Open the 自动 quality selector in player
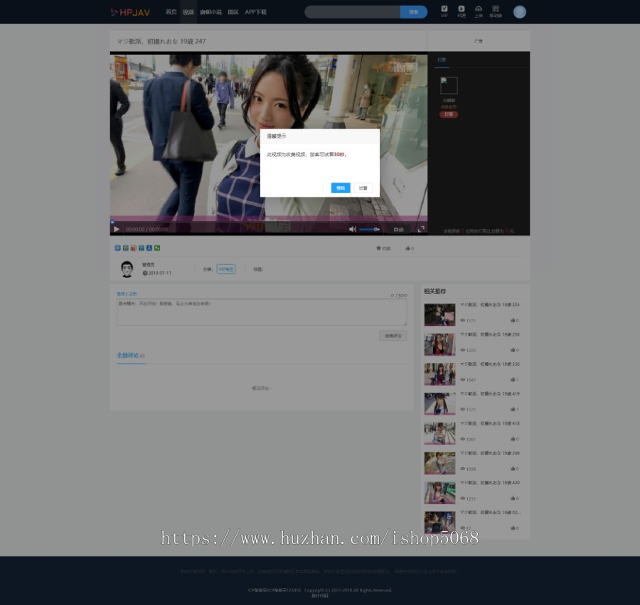This screenshot has width=640, height=605. pos(398,229)
